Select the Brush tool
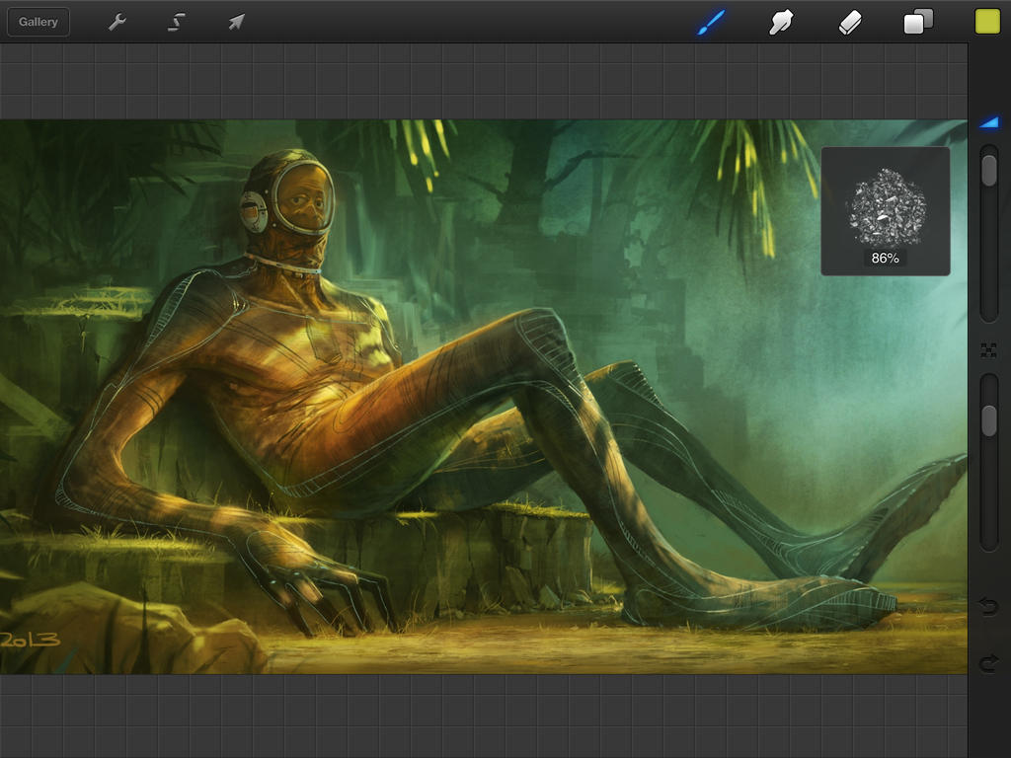Screen dimensions: 1011x758 711,22
